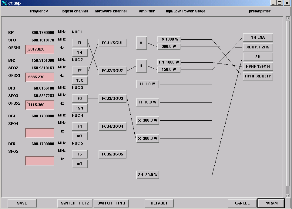292x209 pixels.
Task: Edit the OFSX1 offset input field
Action: click(x=40, y=77)
